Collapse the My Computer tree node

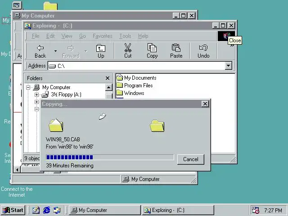pos(28,87)
